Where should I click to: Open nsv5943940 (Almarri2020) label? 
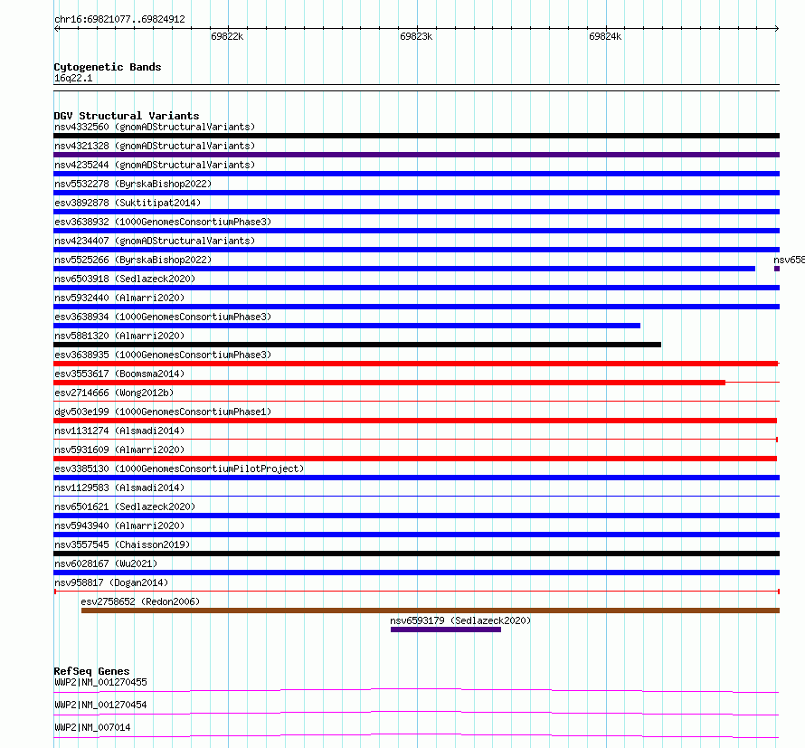pos(119,525)
